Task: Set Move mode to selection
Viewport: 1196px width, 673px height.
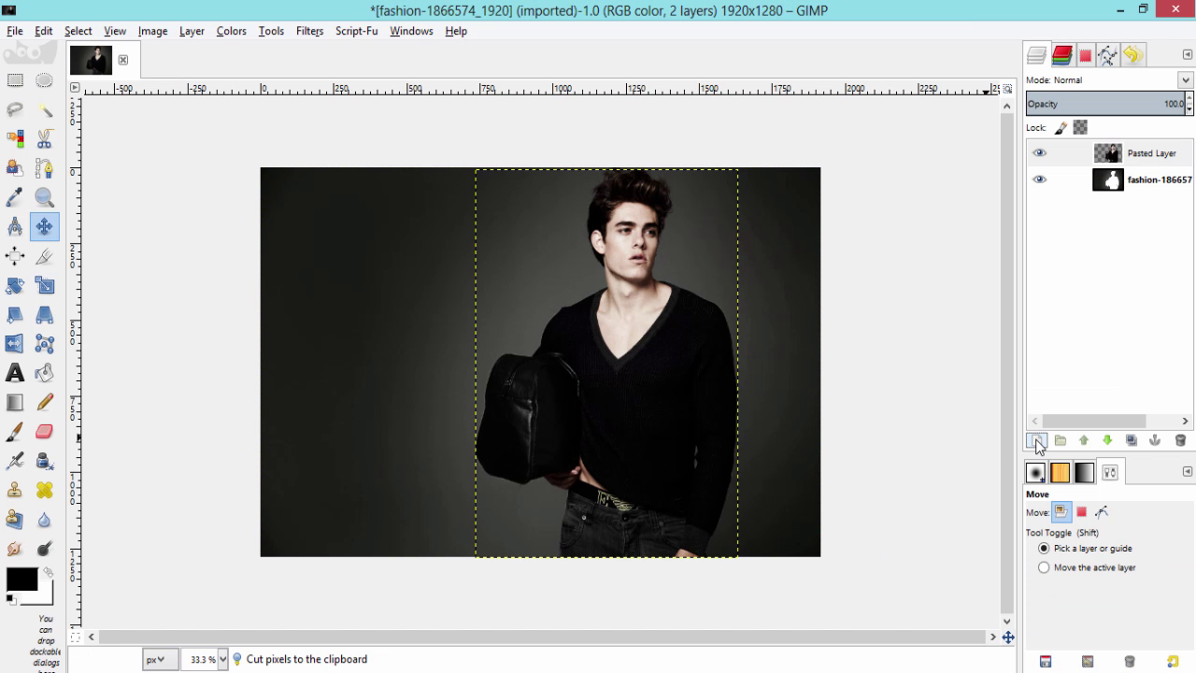Action: pos(1082,512)
